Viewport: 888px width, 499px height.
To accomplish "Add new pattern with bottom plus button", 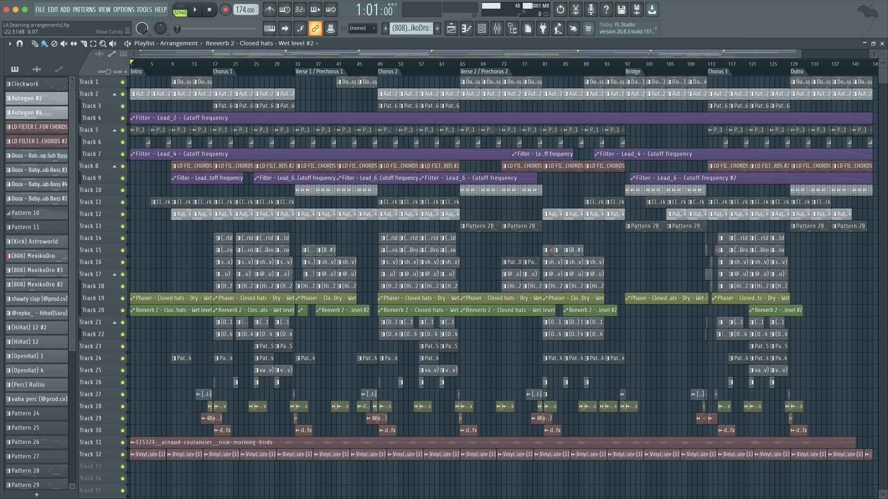I will pos(37,494).
